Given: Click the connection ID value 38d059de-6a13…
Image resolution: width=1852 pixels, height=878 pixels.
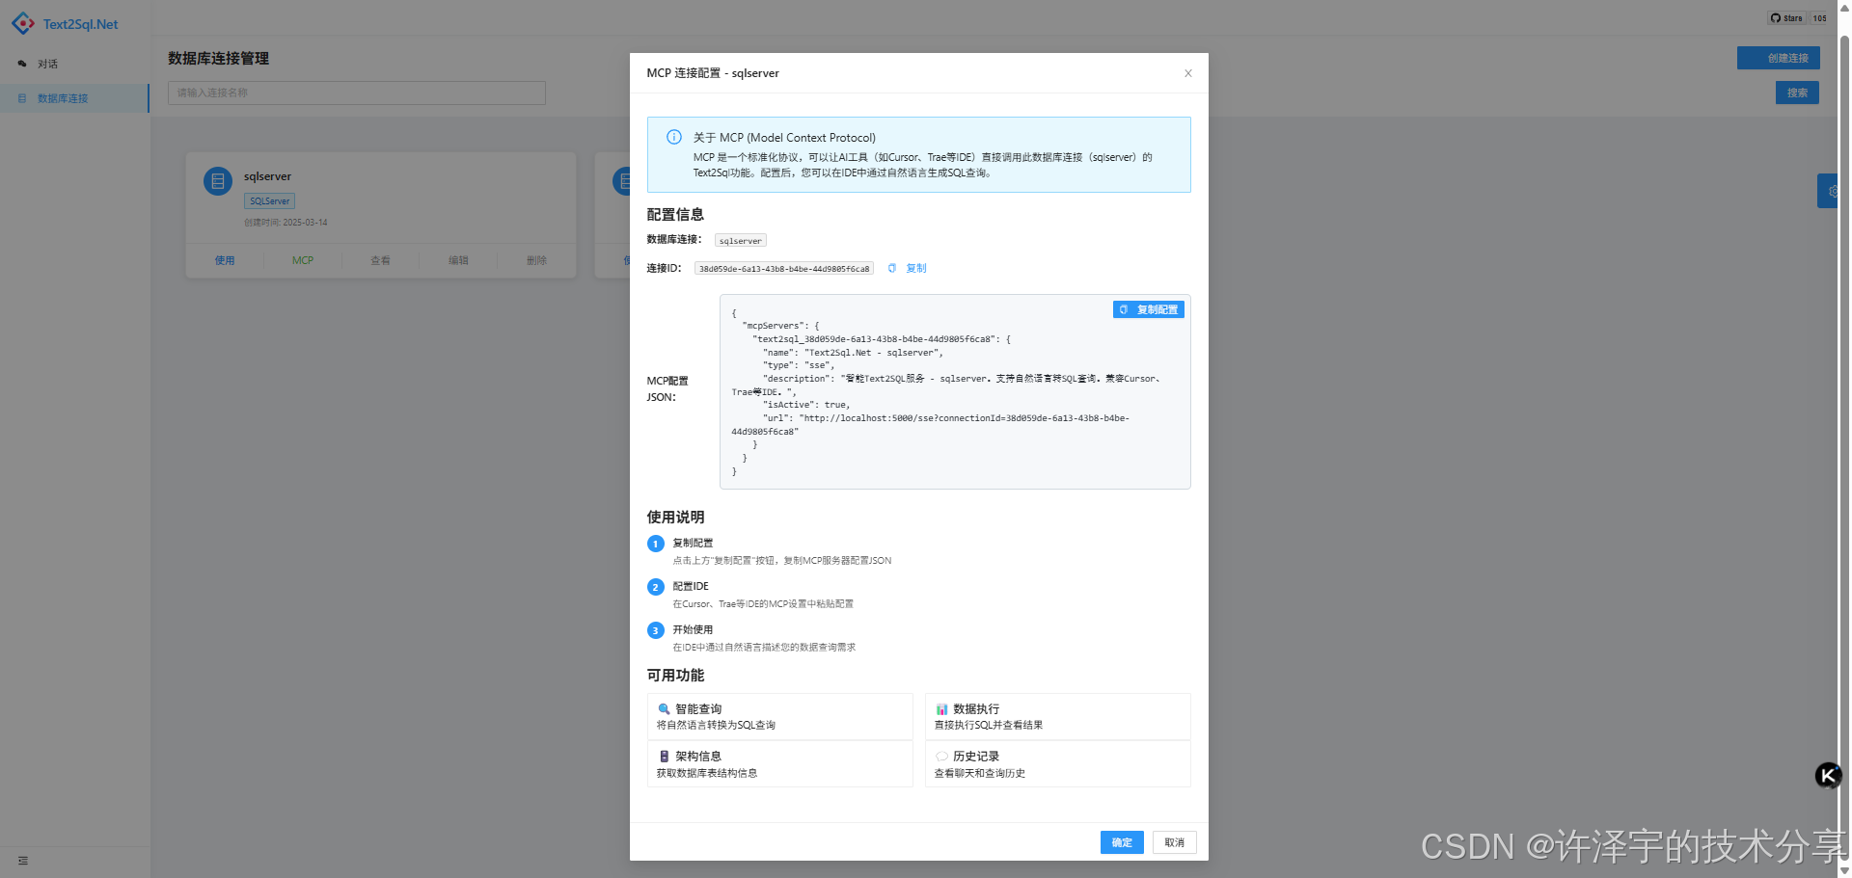Looking at the screenshot, I should pyautogui.click(x=783, y=269).
